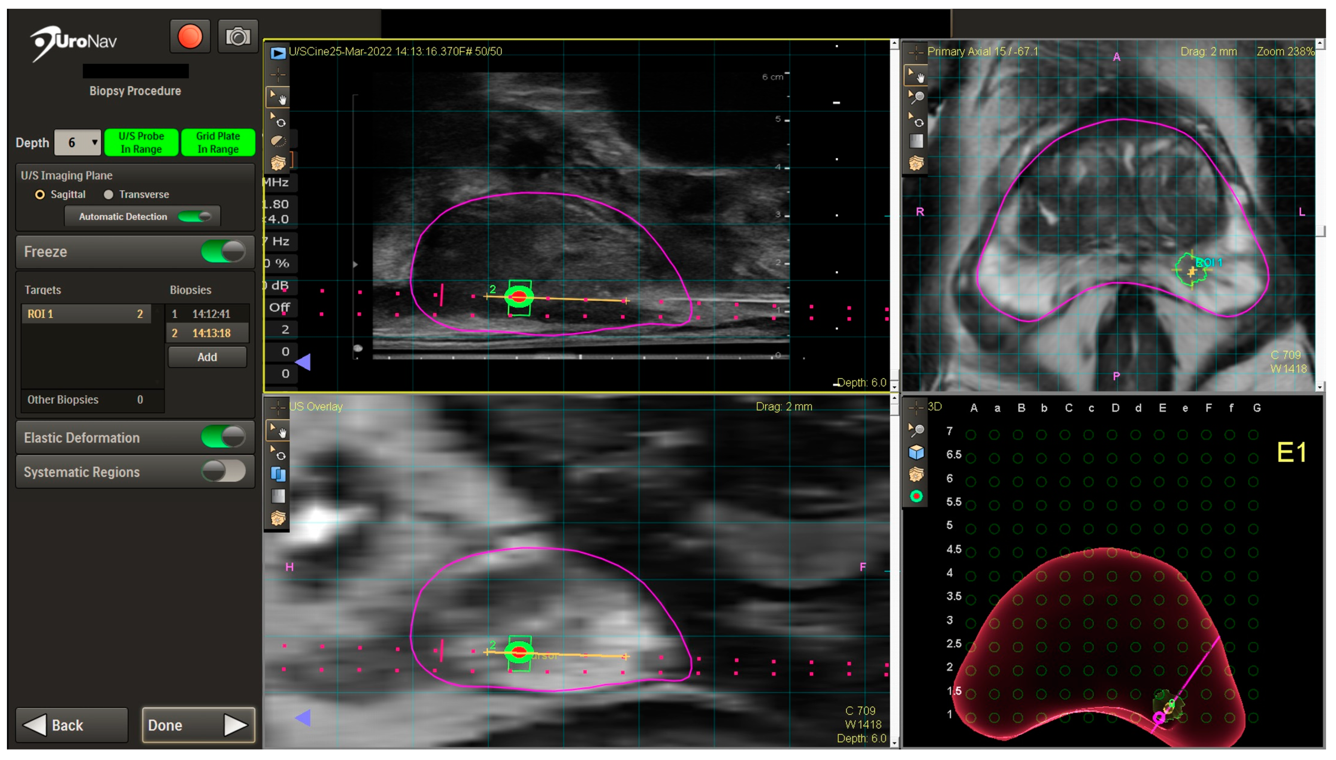
Task: Capture a screenshot with the camera icon
Action: pyautogui.click(x=238, y=37)
